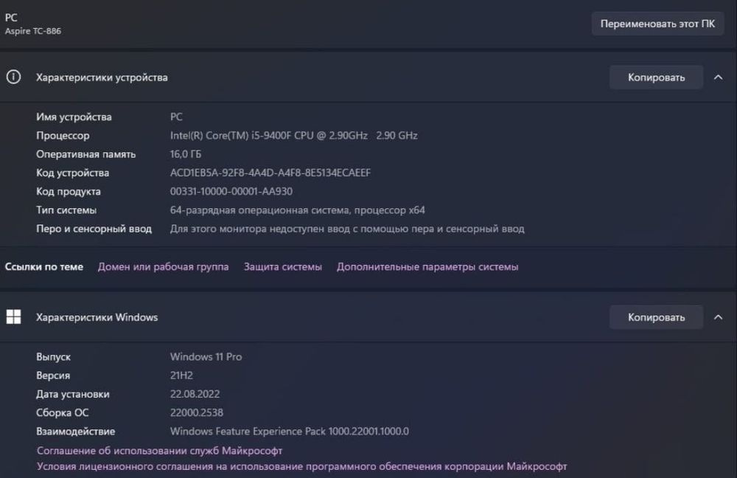
Task: Click the Сборка ОС label
Action: pyautogui.click(x=62, y=412)
